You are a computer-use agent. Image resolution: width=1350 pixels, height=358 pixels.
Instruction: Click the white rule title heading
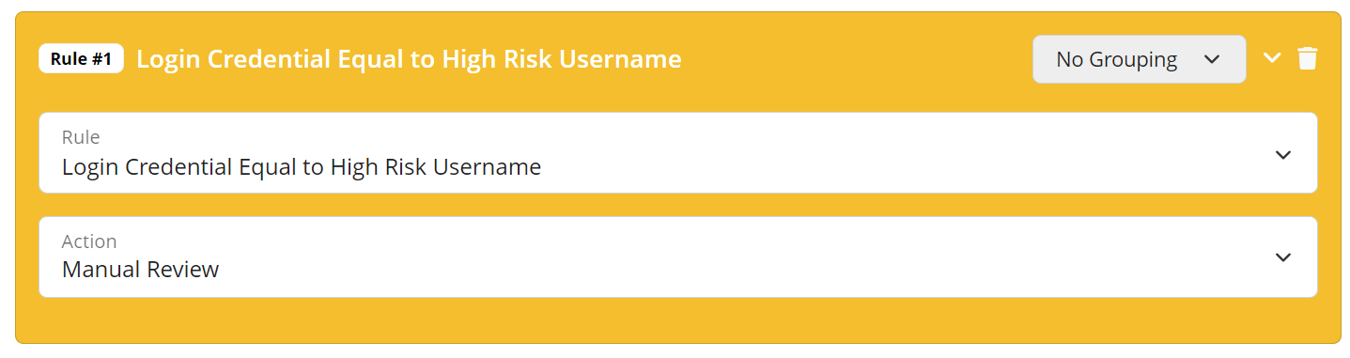click(409, 59)
